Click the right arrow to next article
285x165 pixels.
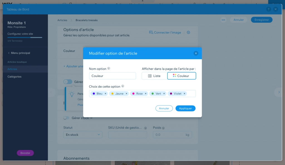(x=279, y=92)
